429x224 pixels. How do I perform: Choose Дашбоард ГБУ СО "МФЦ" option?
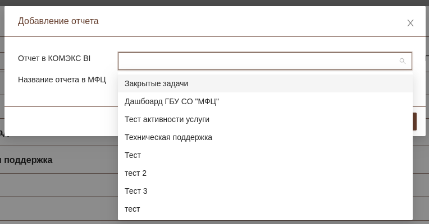tap(171, 101)
